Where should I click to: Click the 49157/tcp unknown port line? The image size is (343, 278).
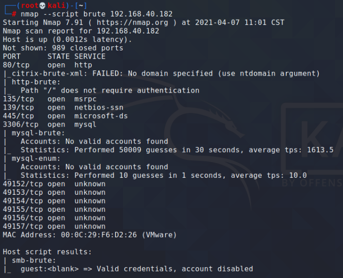54,227
